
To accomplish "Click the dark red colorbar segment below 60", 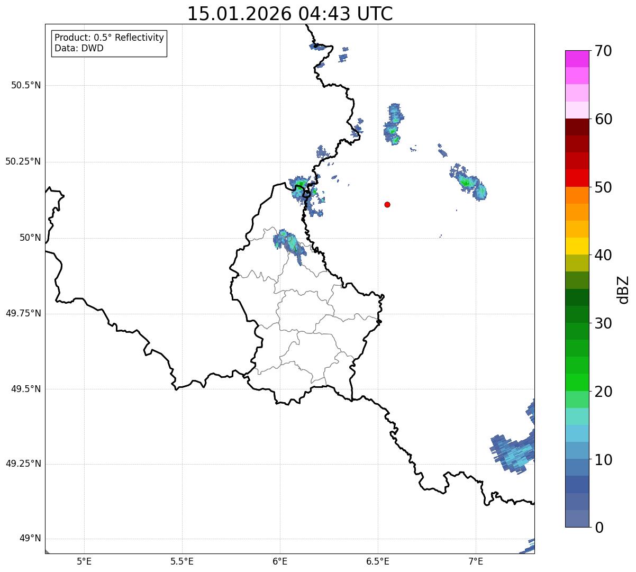I will point(577,127).
